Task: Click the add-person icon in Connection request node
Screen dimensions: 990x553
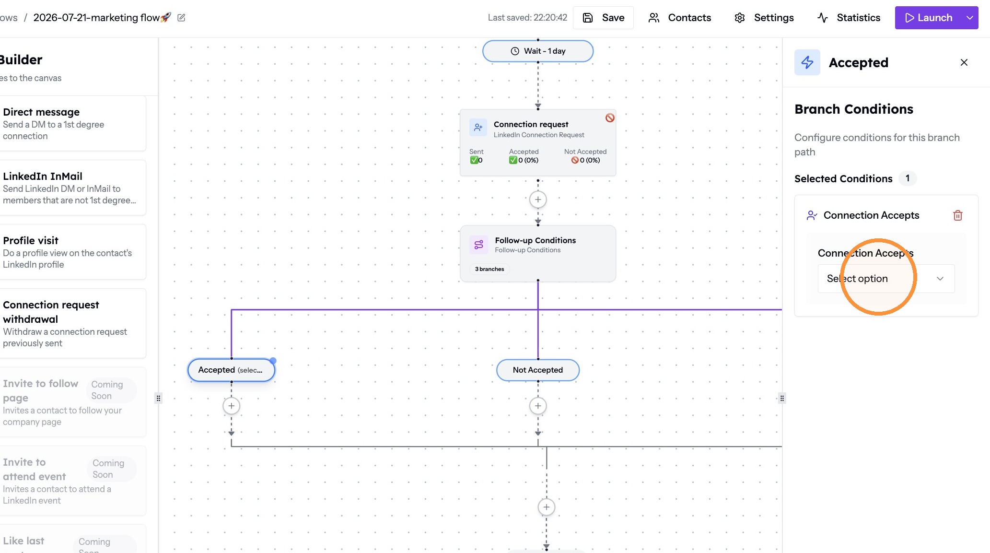Action: [478, 128]
